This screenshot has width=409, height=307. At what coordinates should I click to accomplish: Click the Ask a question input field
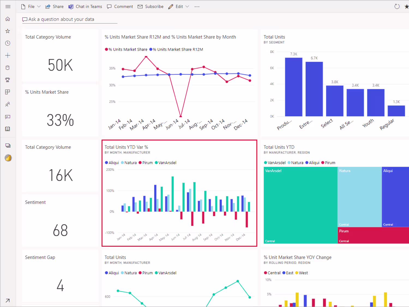click(70, 19)
